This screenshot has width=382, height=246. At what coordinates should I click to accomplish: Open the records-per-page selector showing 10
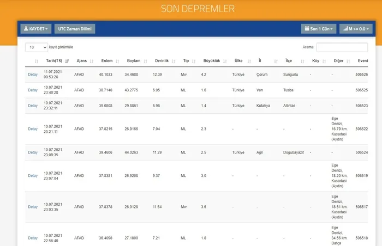pos(35,47)
